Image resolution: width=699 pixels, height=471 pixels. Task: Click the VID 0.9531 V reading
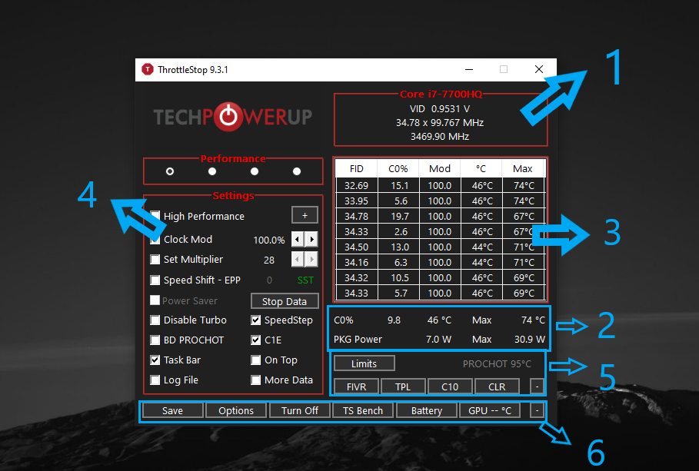point(440,109)
